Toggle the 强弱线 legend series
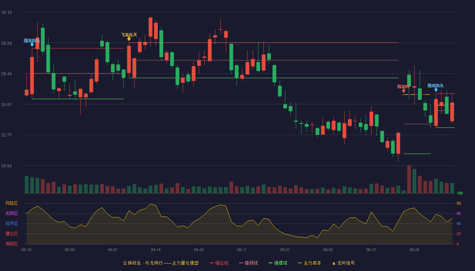The height and width of the screenshot is (271, 475). point(248,263)
